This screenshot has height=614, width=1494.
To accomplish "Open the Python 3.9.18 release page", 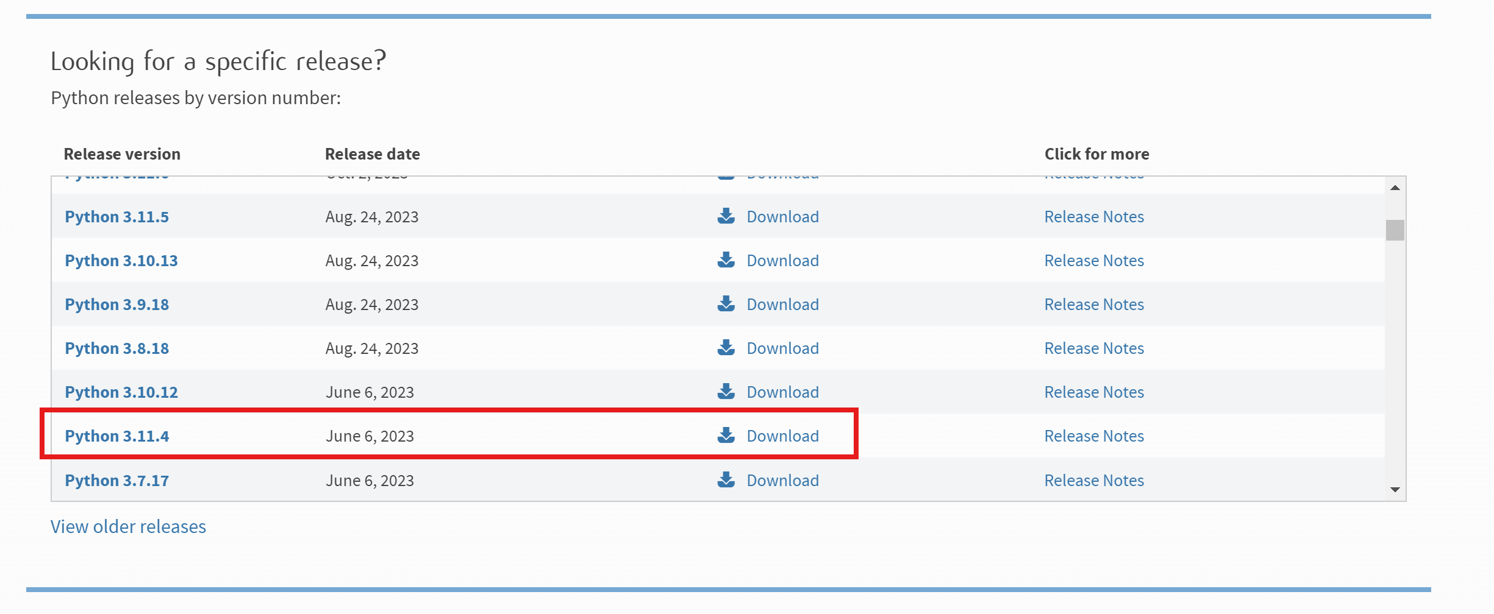I will [117, 305].
